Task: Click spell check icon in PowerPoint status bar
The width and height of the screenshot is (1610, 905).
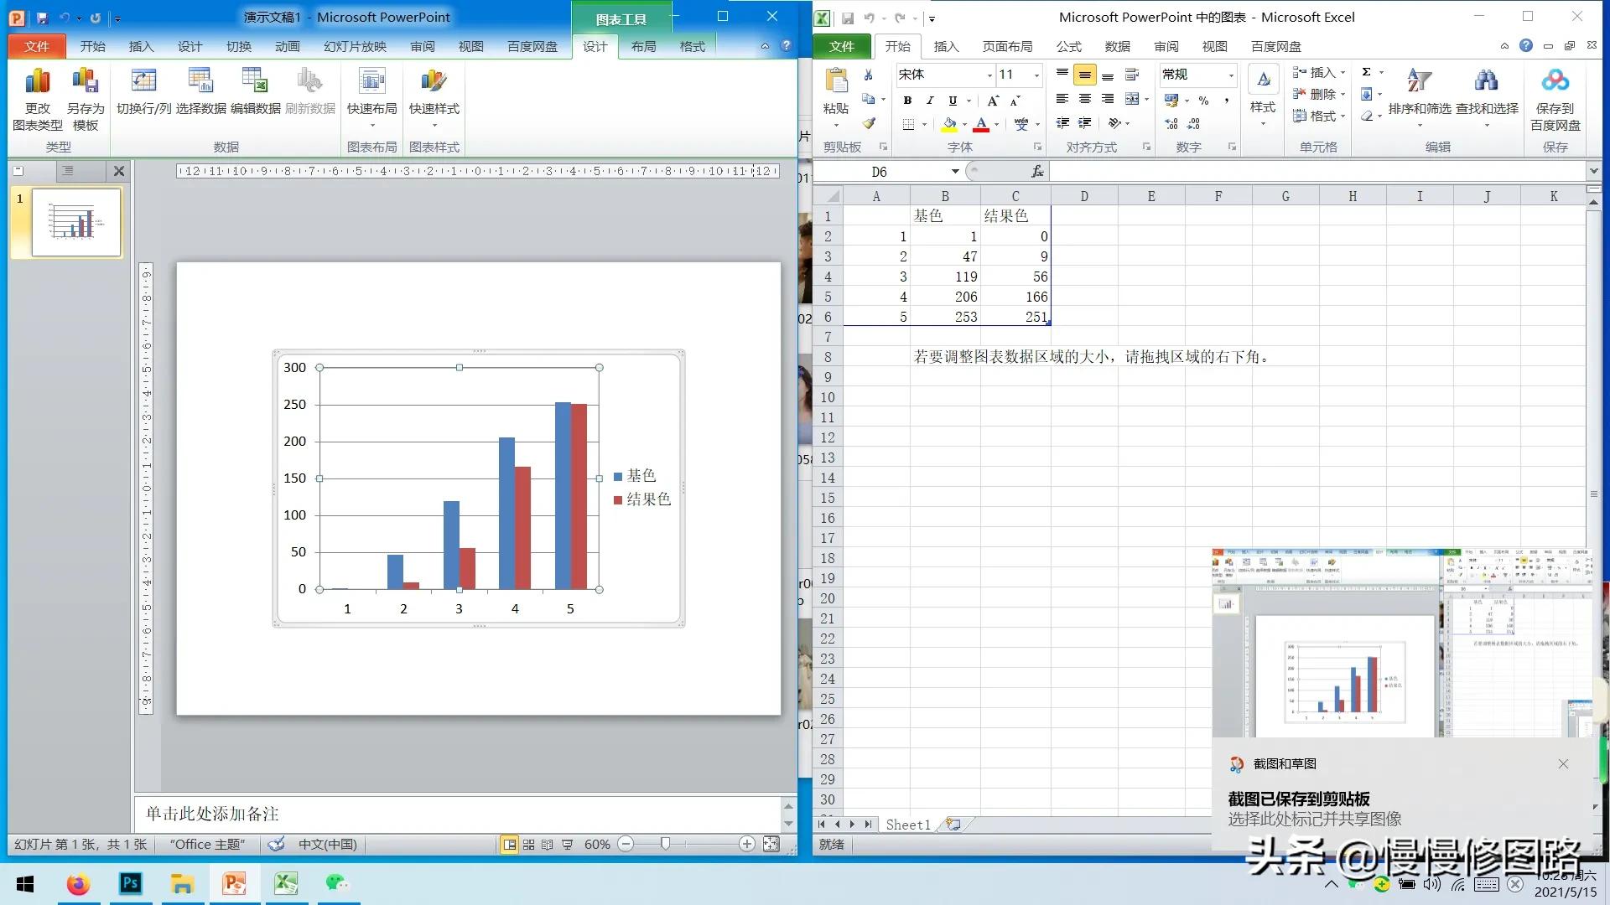Action: [x=276, y=844]
